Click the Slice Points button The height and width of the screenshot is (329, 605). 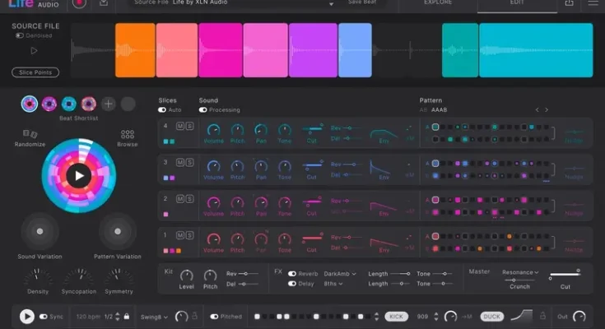click(x=35, y=72)
